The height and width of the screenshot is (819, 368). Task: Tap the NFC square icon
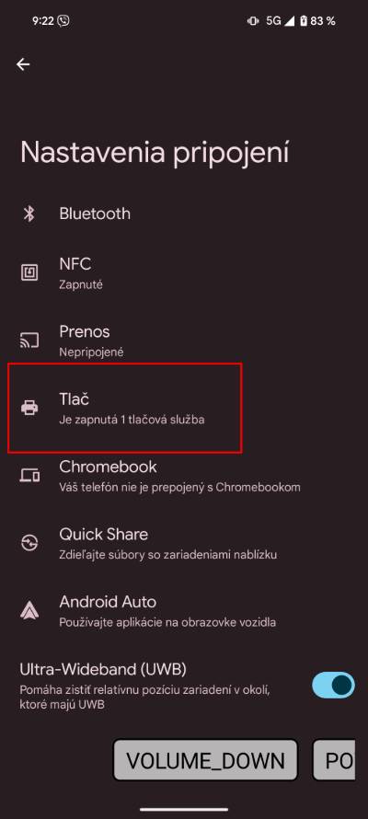(x=29, y=272)
